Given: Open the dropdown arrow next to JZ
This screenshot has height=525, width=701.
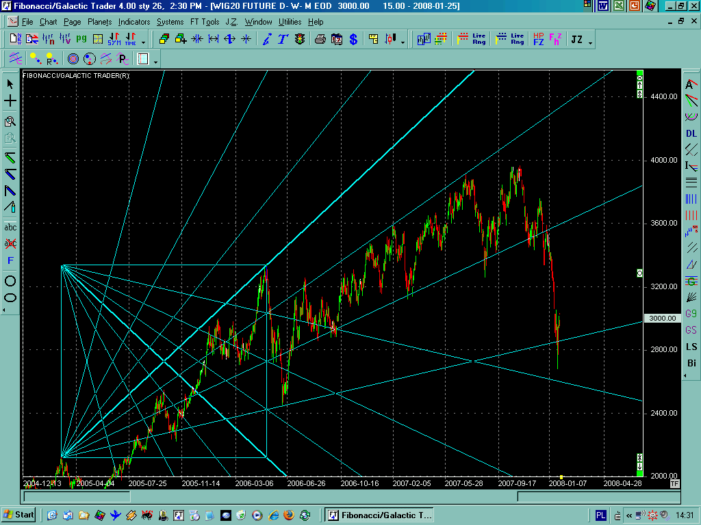Looking at the screenshot, I should (x=590, y=42).
